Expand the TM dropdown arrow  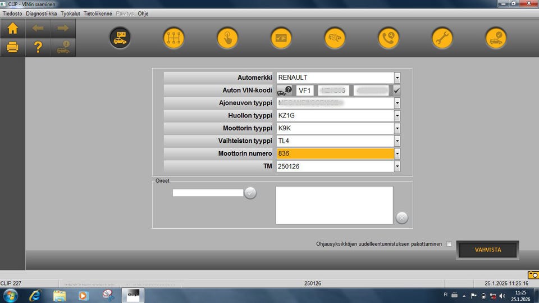pyautogui.click(x=397, y=166)
